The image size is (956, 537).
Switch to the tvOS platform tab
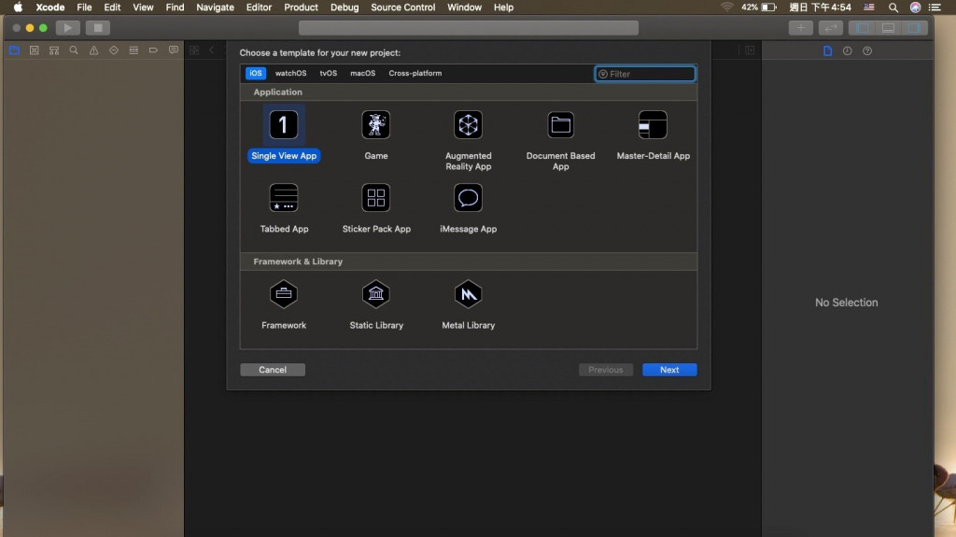(x=328, y=73)
